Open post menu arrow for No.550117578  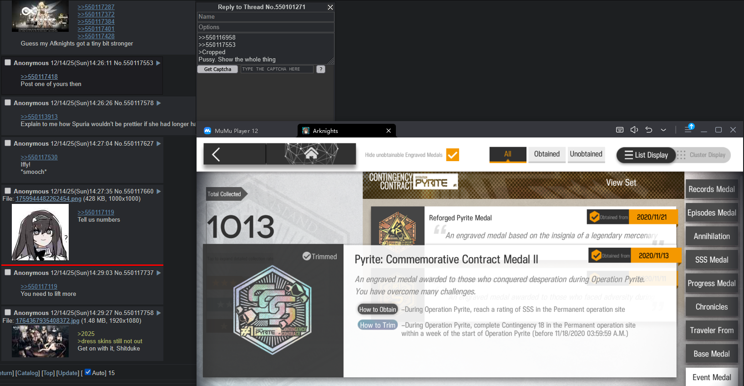(x=159, y=103)
